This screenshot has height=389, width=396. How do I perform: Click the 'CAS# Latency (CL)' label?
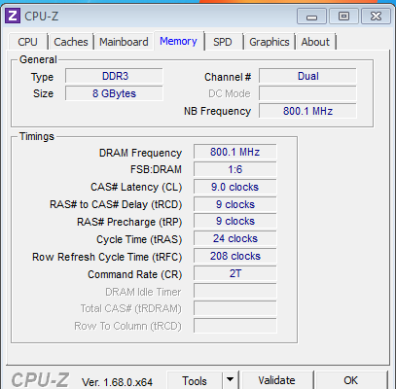click(136, 188)
